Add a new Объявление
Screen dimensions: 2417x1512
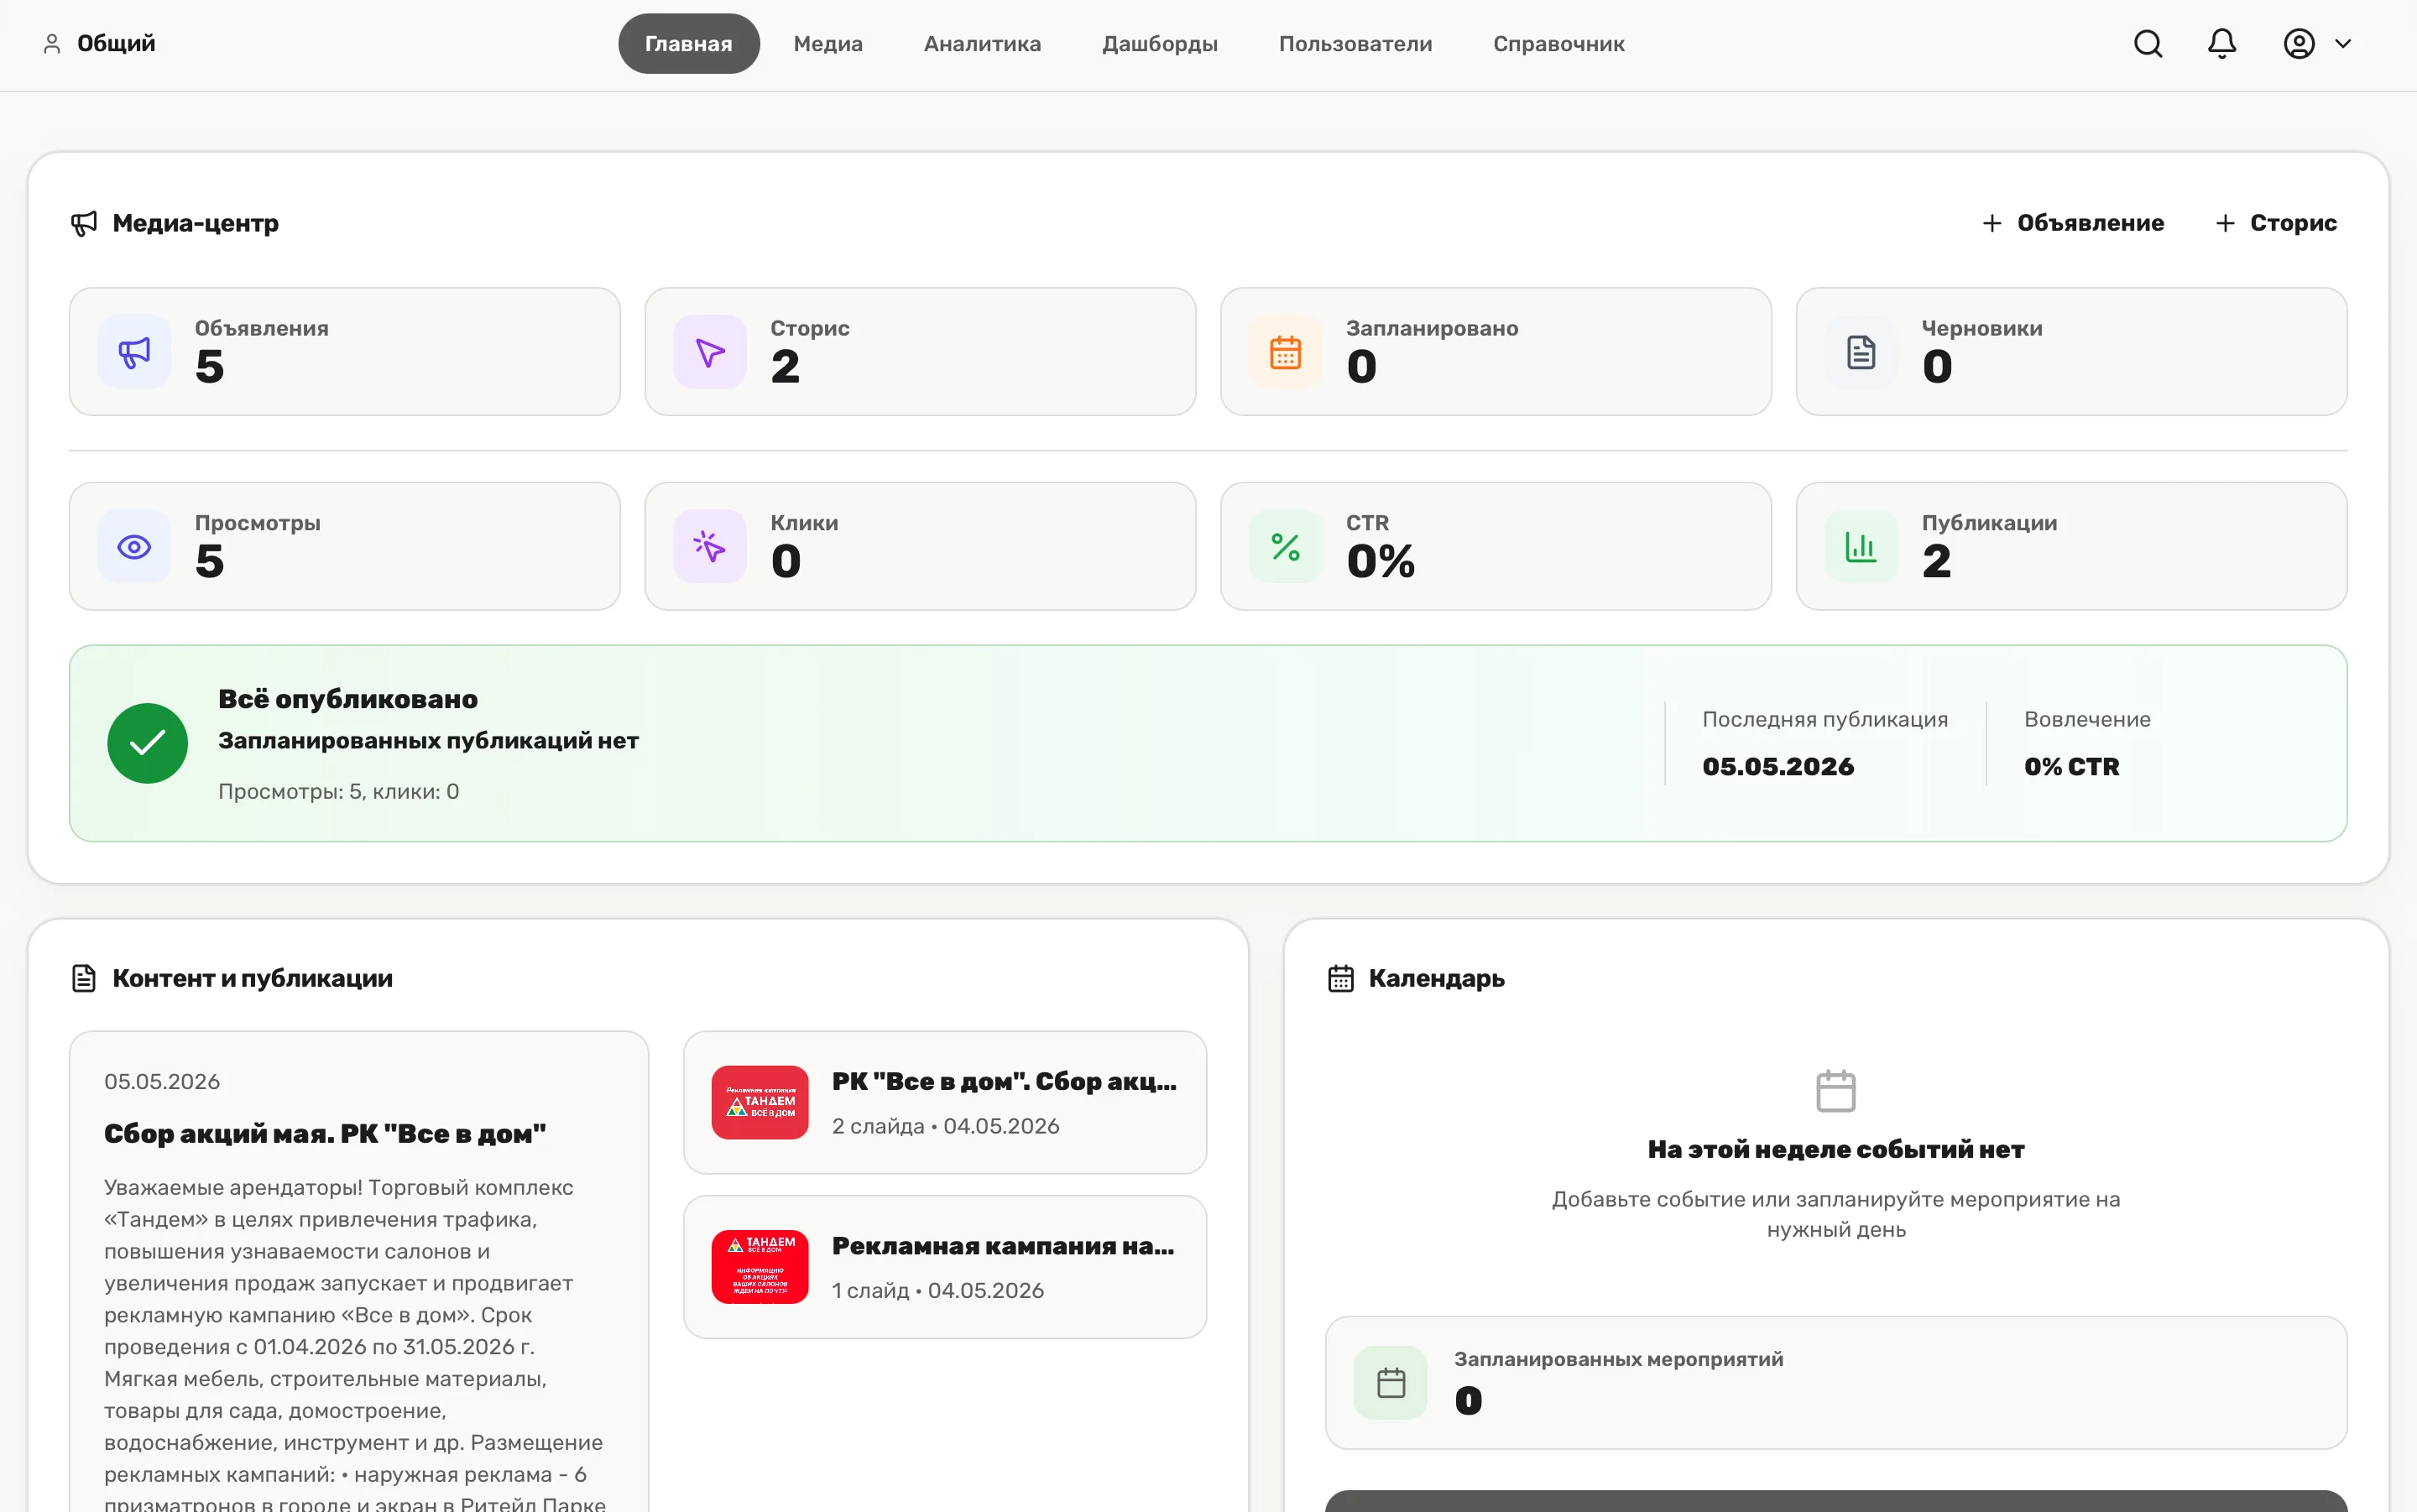(x=2073, y=223)
